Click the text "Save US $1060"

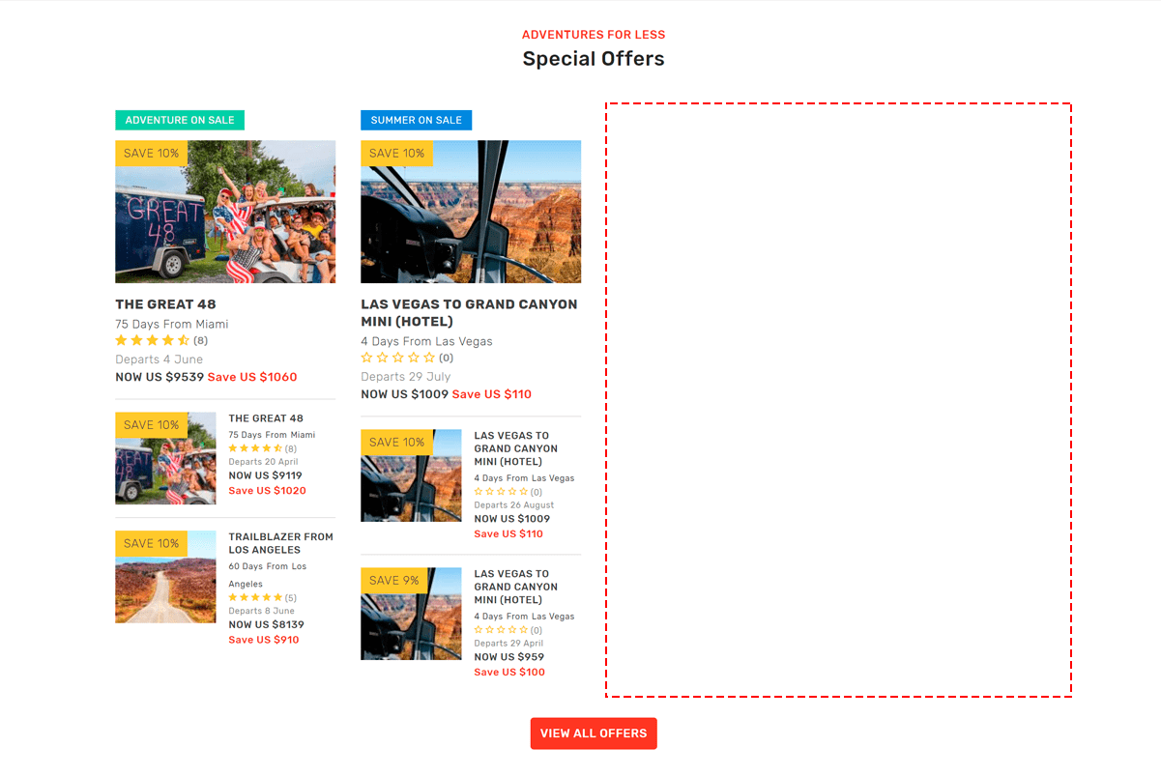click(252, 377)
